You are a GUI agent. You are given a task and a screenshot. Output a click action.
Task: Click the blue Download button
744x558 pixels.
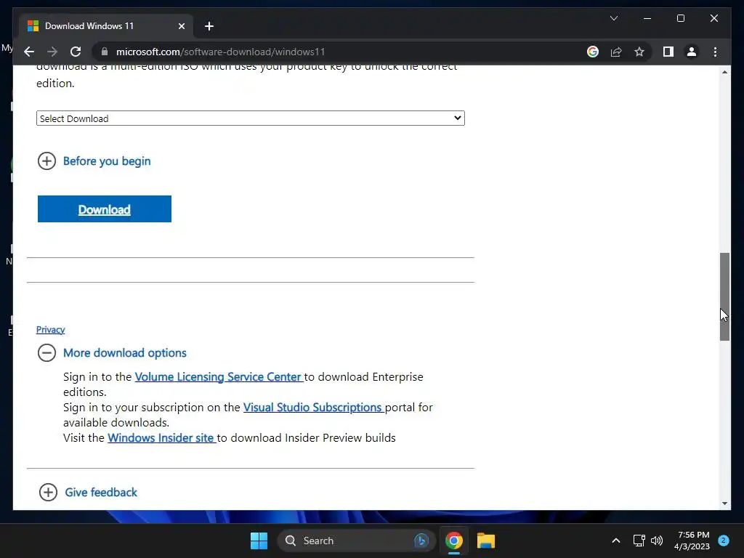pyautogui.click(x=105, y=209)
